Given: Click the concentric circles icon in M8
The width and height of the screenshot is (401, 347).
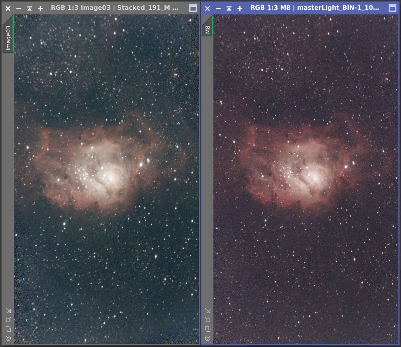Looking at the screenshot, I should coord(208,338).
